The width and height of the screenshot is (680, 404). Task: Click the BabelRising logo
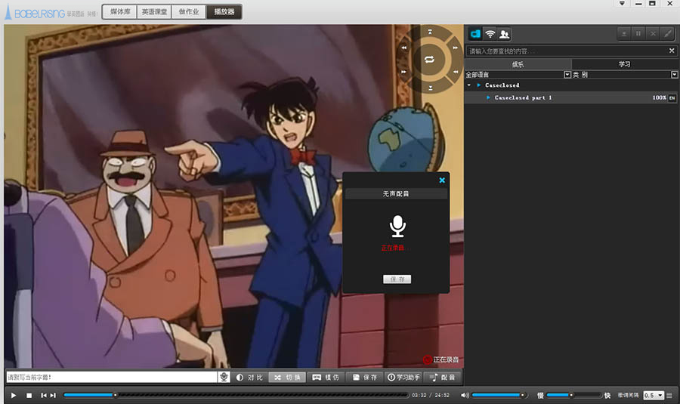tap(35, 12)
